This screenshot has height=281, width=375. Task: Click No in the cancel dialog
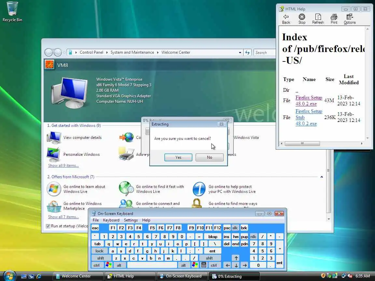(210, 157)
